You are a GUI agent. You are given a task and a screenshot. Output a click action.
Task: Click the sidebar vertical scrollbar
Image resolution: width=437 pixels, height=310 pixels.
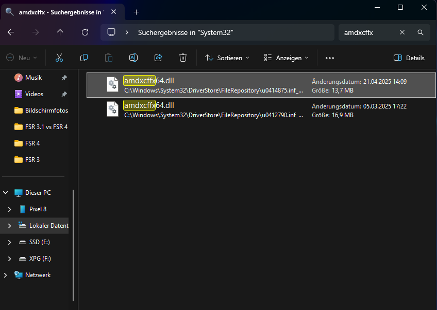point(73,246)
